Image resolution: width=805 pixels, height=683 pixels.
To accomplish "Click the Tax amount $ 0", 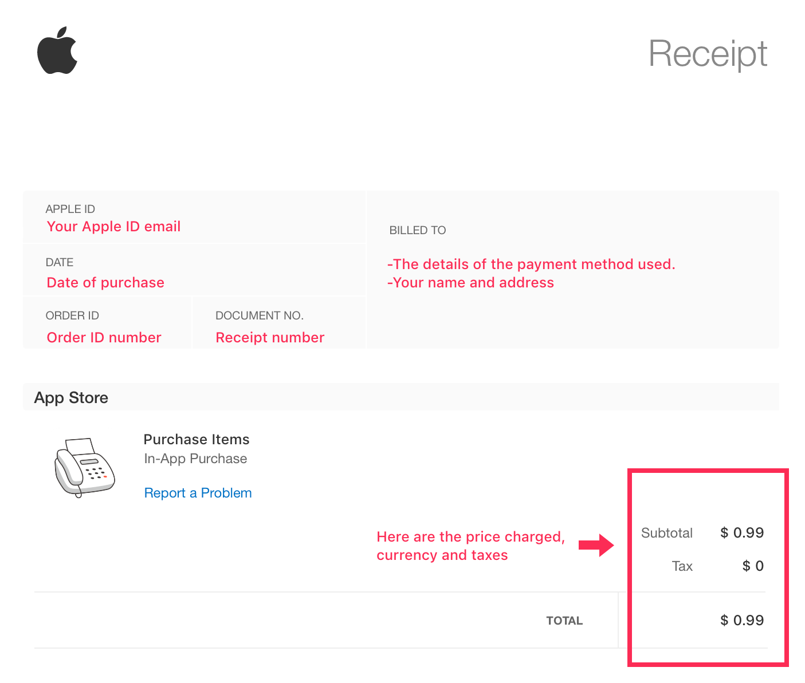I will point(753,566).
